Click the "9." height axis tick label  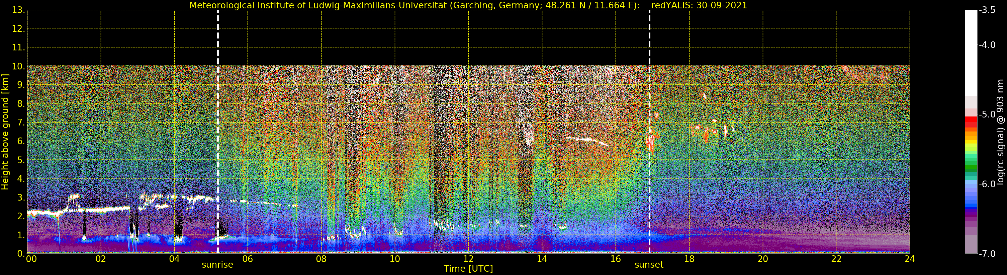pos(21,85)
